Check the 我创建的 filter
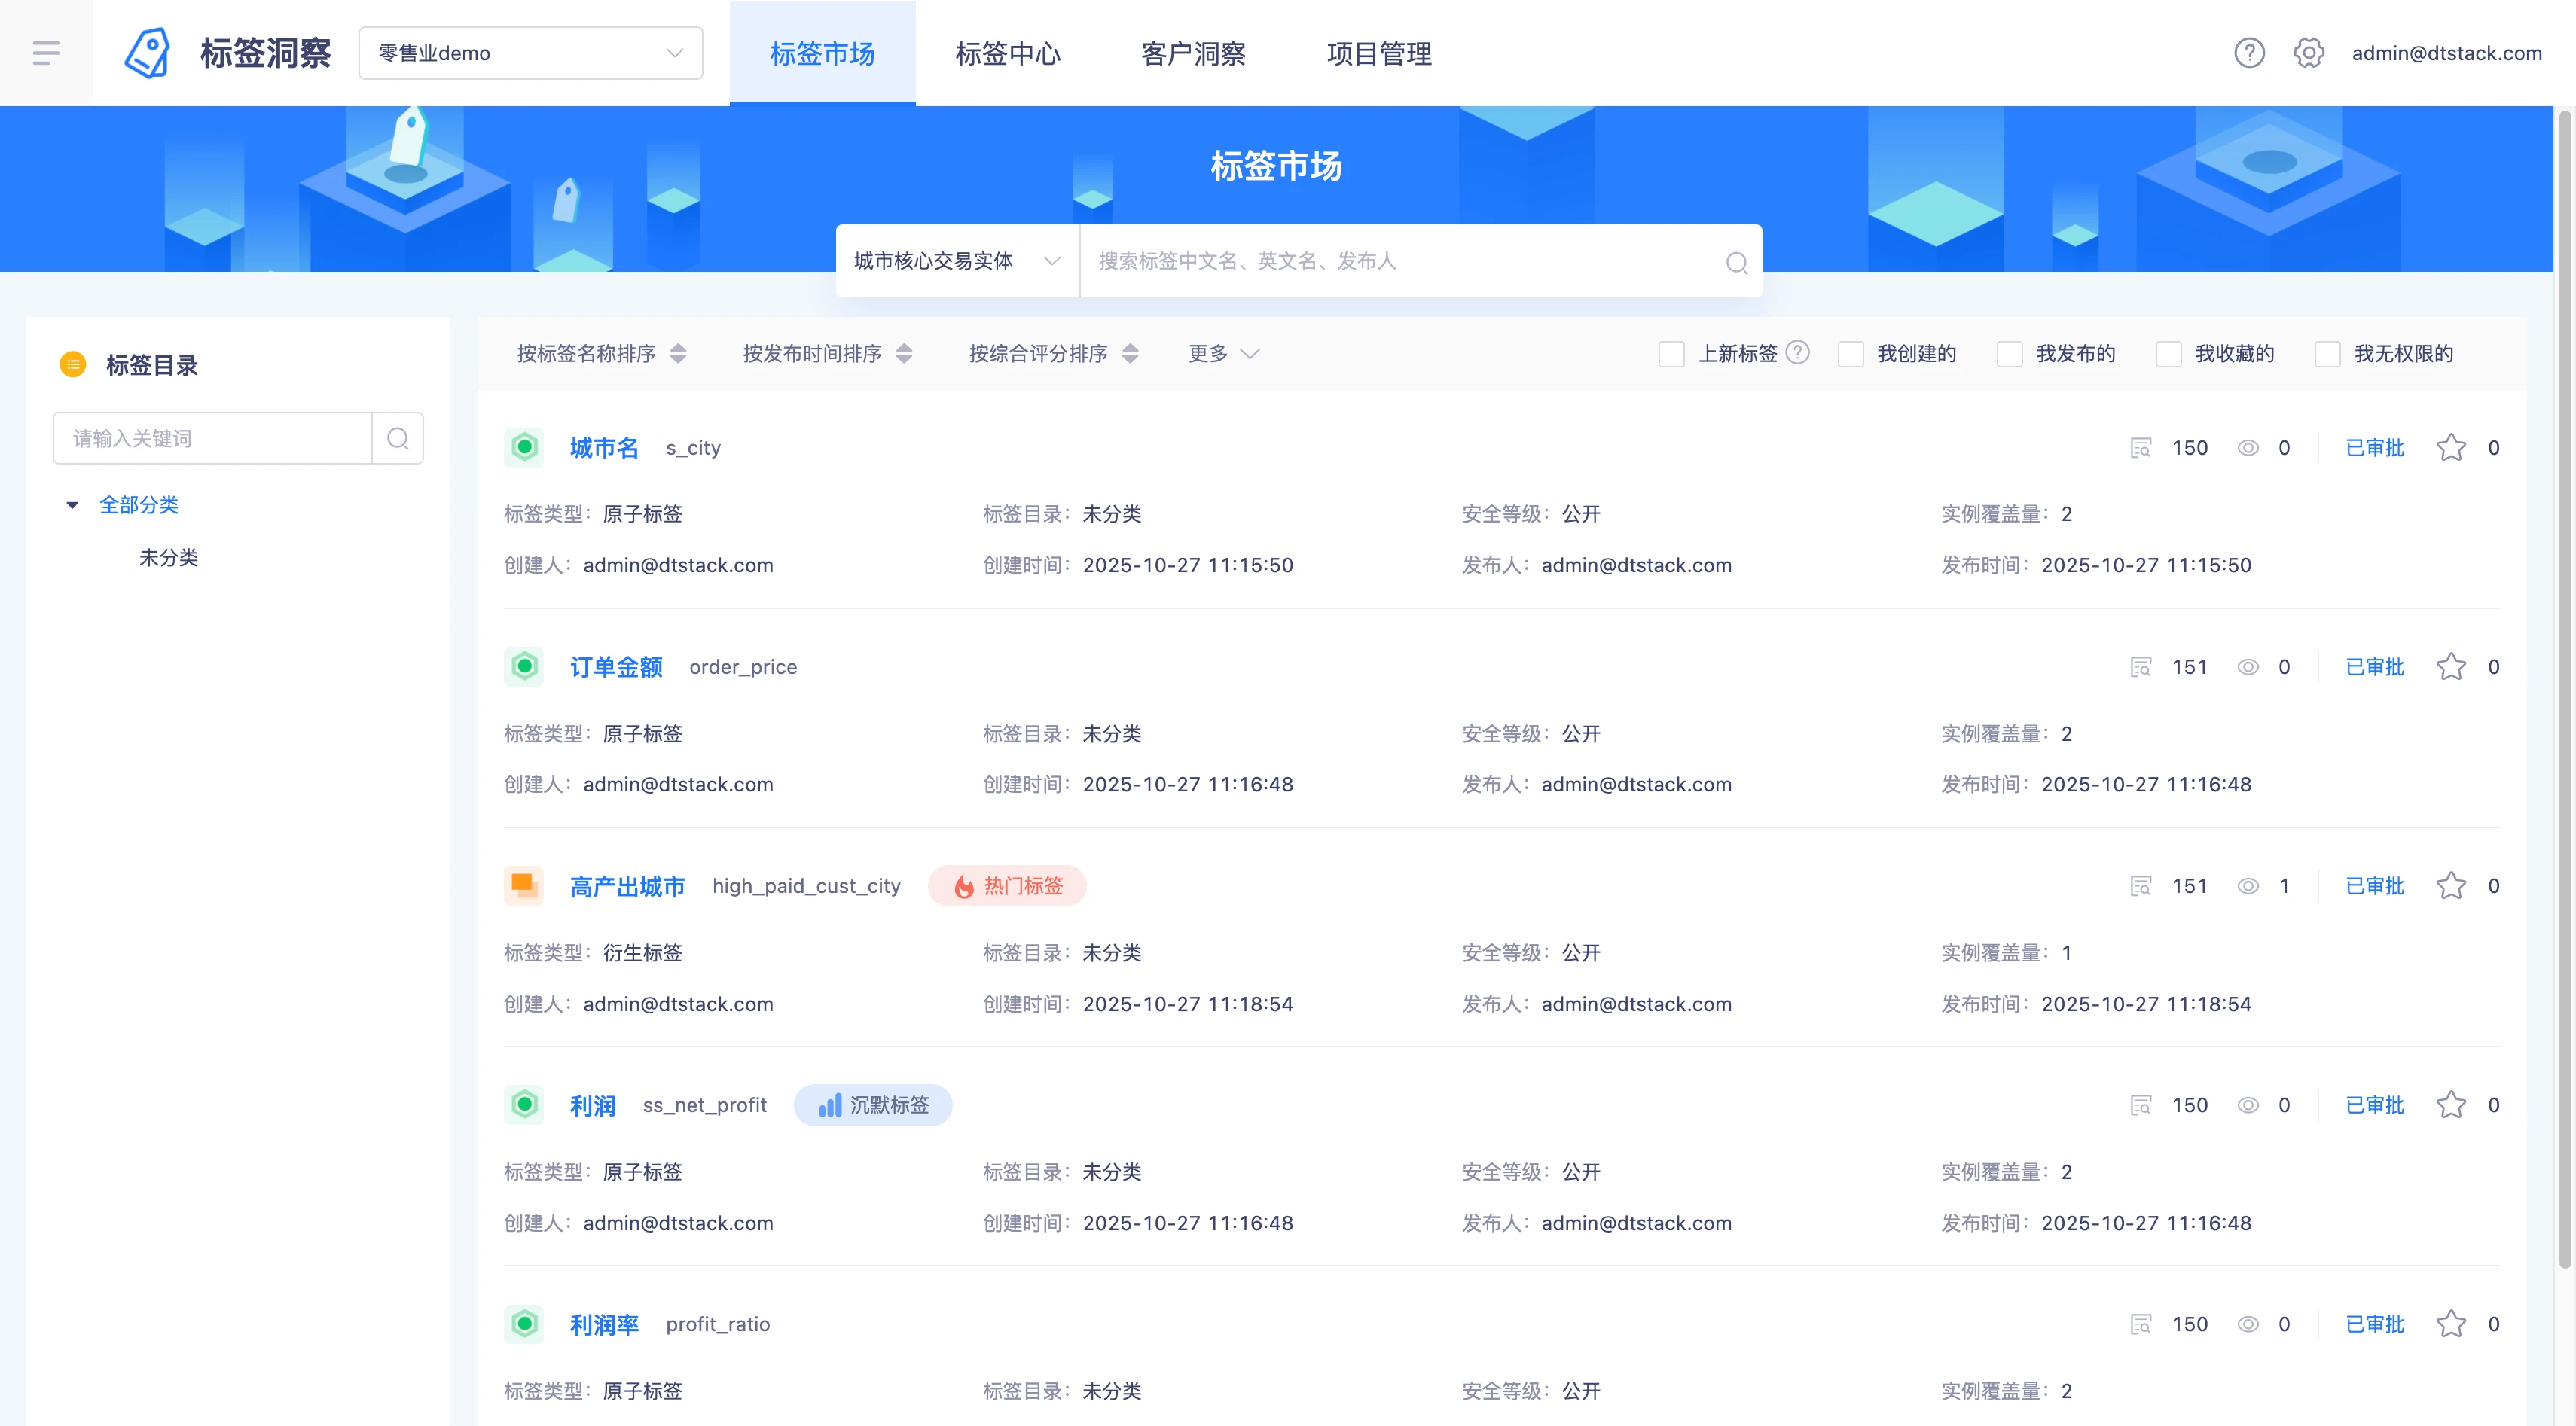This screenshot has width=2576, height=1426. pos(1851,354)
